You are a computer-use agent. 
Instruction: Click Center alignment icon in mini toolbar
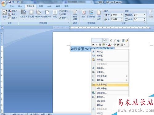click(100, 45)
